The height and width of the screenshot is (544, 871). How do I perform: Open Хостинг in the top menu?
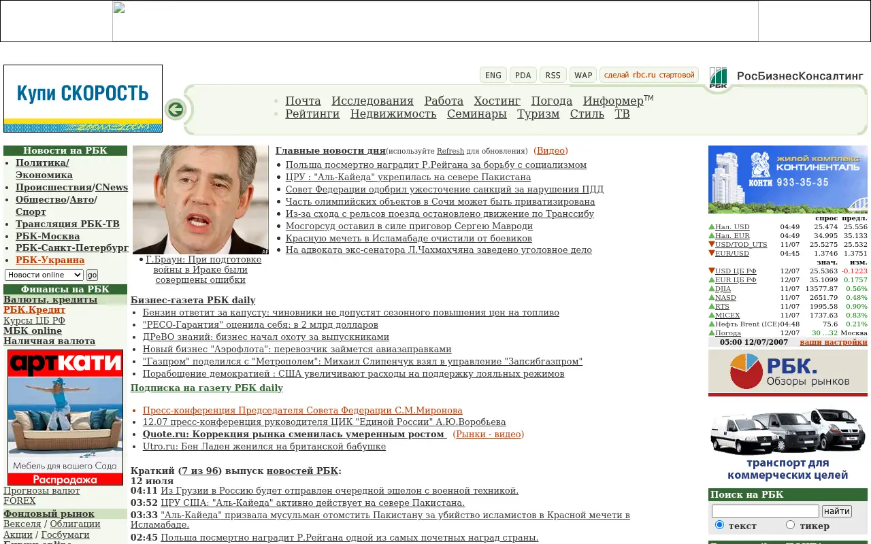click(x=497, y=101)
